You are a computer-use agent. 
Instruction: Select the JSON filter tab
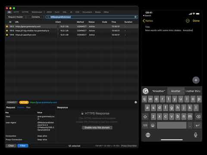click(49, 12)
